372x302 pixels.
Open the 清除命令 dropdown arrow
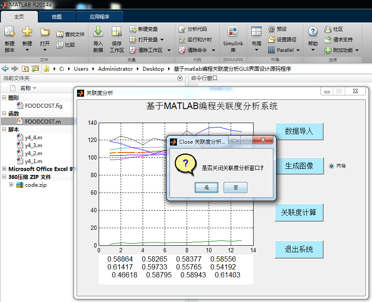214,50
